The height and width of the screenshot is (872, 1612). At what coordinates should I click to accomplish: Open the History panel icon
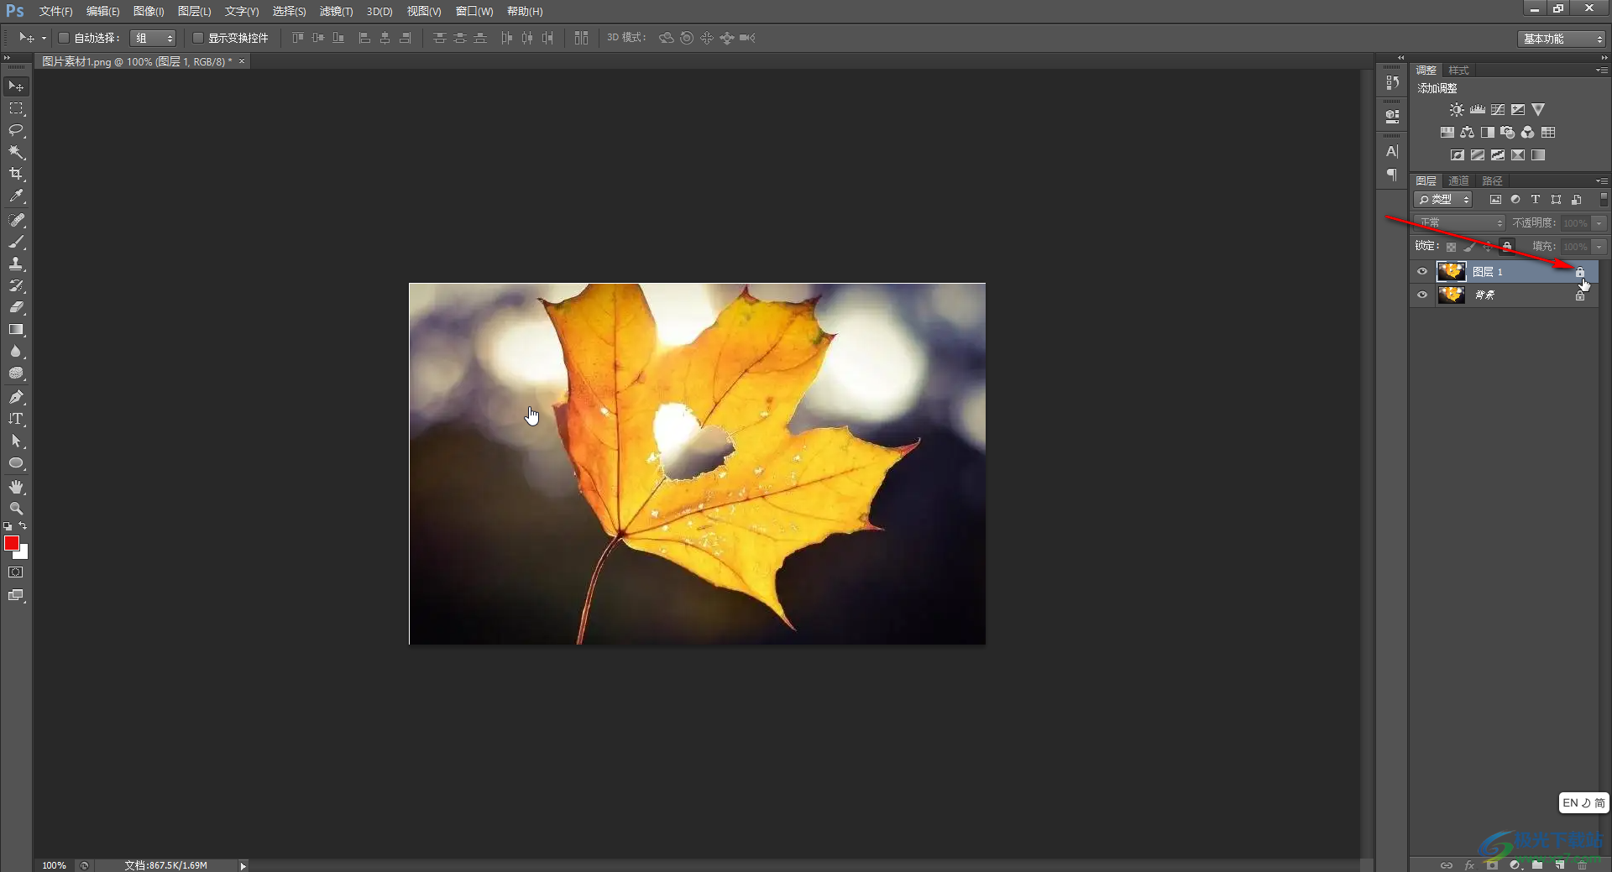click(1392, 82)
